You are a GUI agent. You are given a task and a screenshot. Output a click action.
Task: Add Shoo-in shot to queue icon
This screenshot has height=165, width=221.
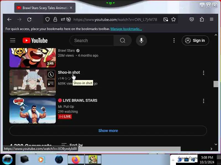coord(51,84)
